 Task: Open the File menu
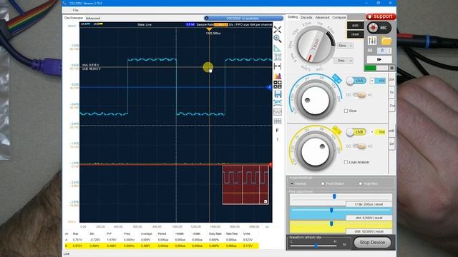(x=75, y=10)
